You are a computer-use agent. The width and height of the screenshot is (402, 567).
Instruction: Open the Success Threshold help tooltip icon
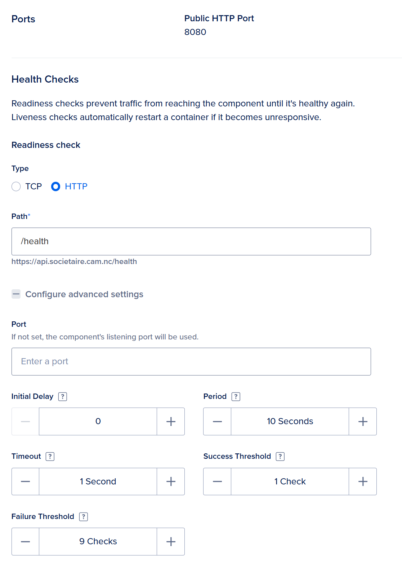pyautogui.click(x=280, y=457)
